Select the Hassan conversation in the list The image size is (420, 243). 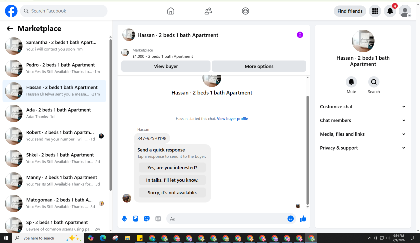(54, 91)
